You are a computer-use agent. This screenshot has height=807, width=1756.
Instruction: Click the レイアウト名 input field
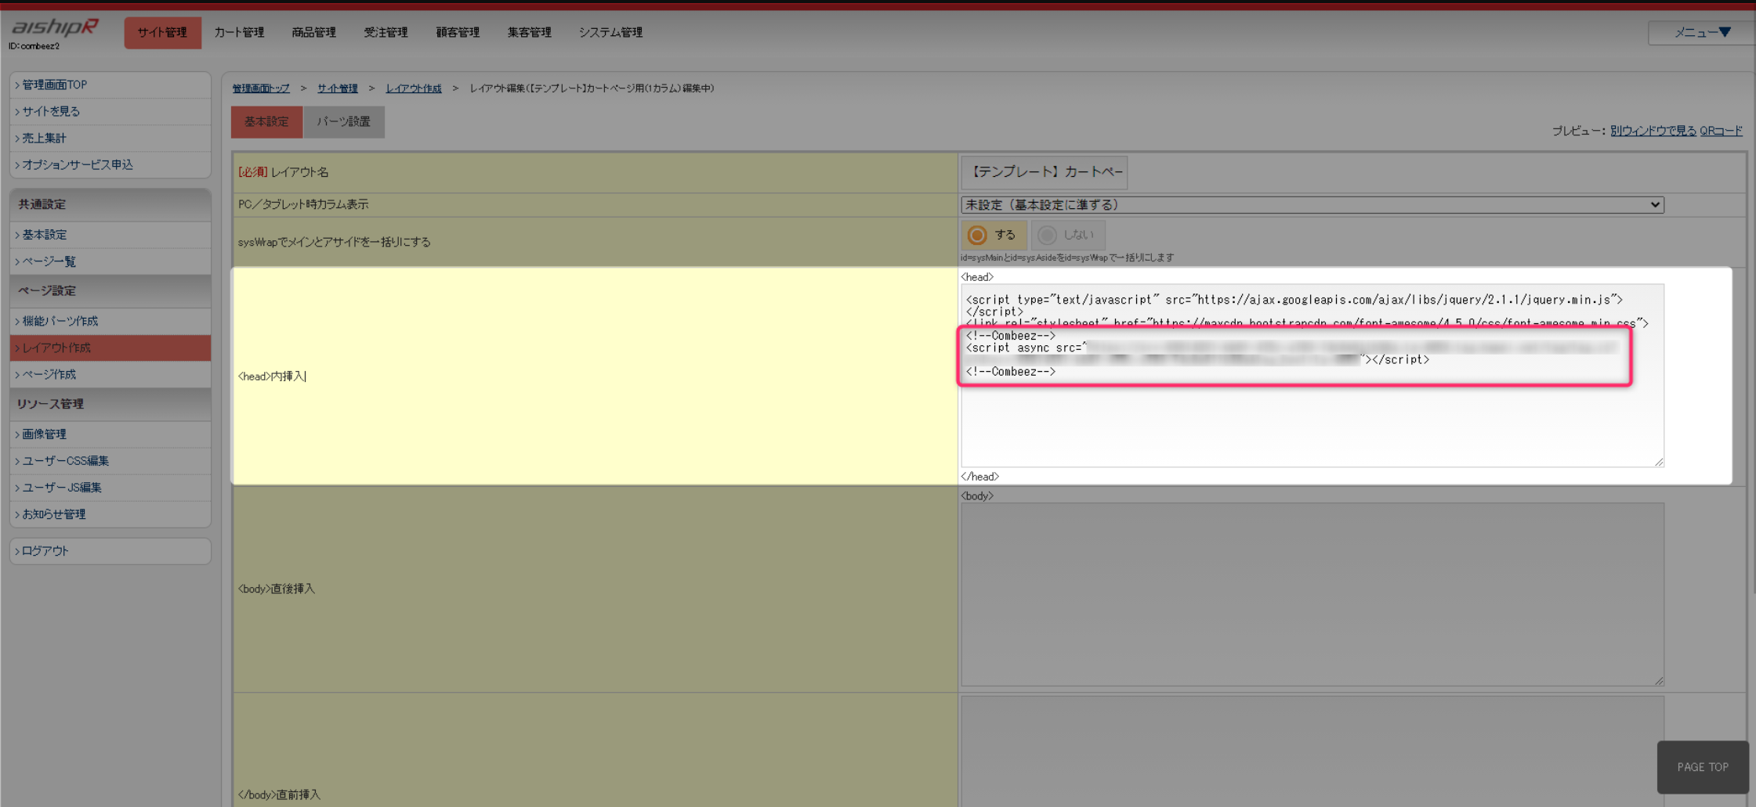1045,172
